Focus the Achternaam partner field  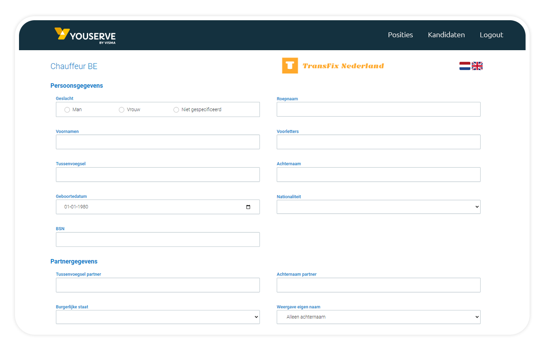(x=378, y=285)
